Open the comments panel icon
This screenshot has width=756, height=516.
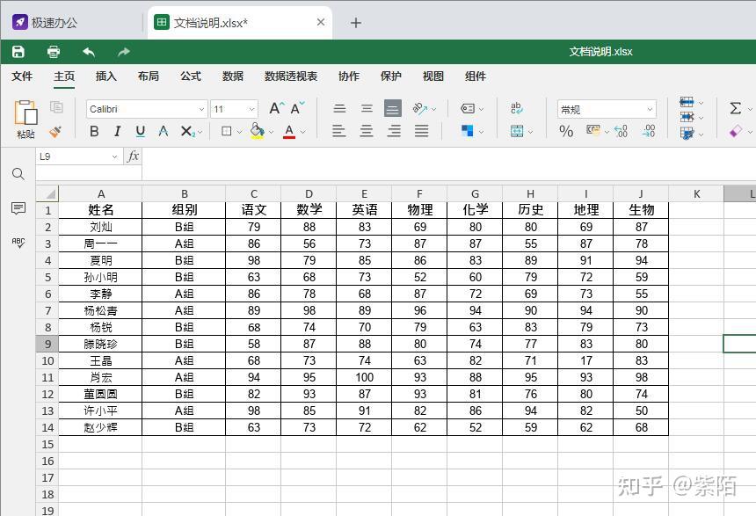(18, 208)
